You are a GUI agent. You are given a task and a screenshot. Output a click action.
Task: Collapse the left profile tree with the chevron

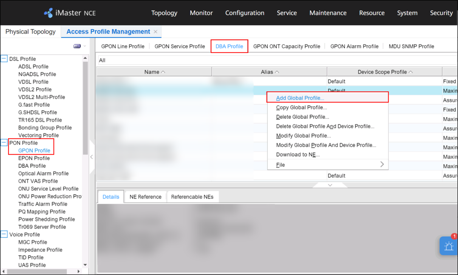(92, 157)
